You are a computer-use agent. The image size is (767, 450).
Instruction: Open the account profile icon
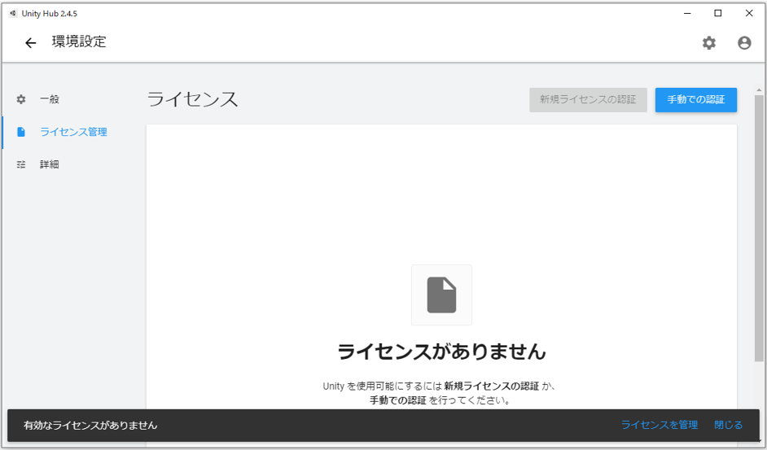click(x=744, y=43)
